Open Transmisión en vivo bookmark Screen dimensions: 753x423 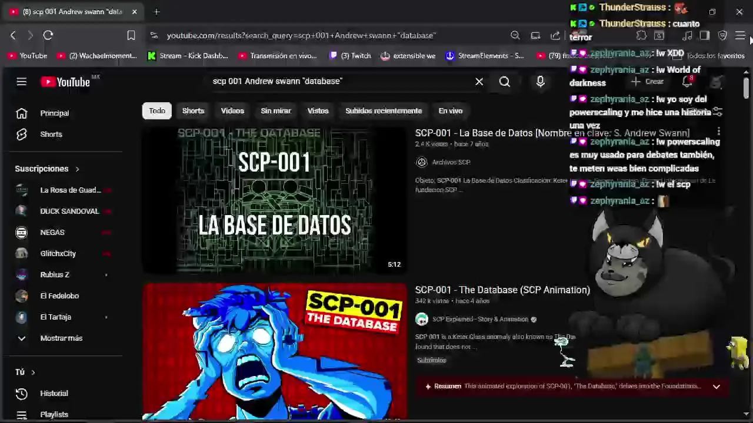(278, 56)
